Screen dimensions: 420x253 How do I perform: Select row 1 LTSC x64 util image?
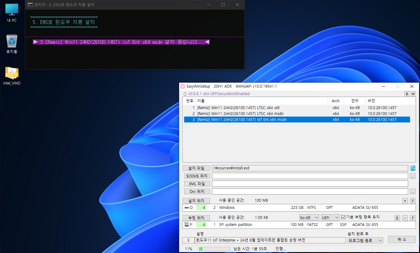point(297,108)
